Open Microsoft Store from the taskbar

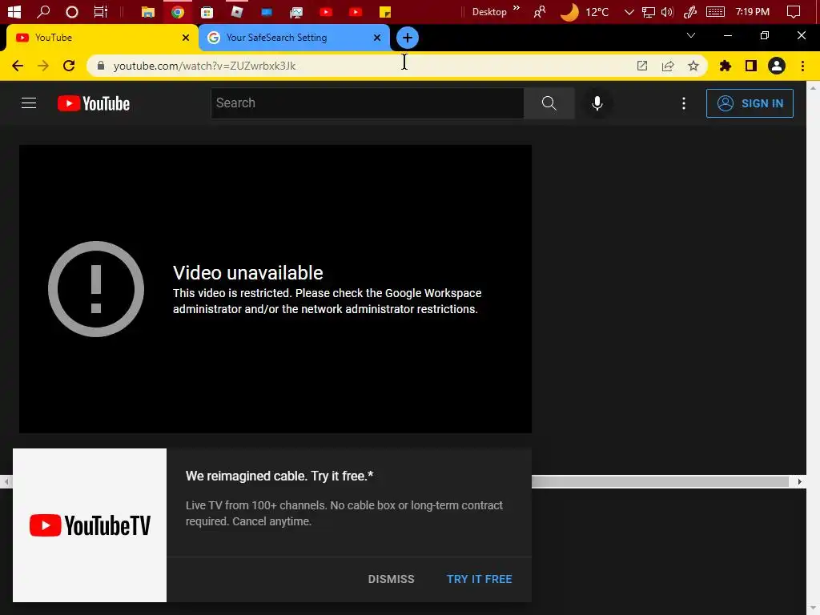coord(207,11)
